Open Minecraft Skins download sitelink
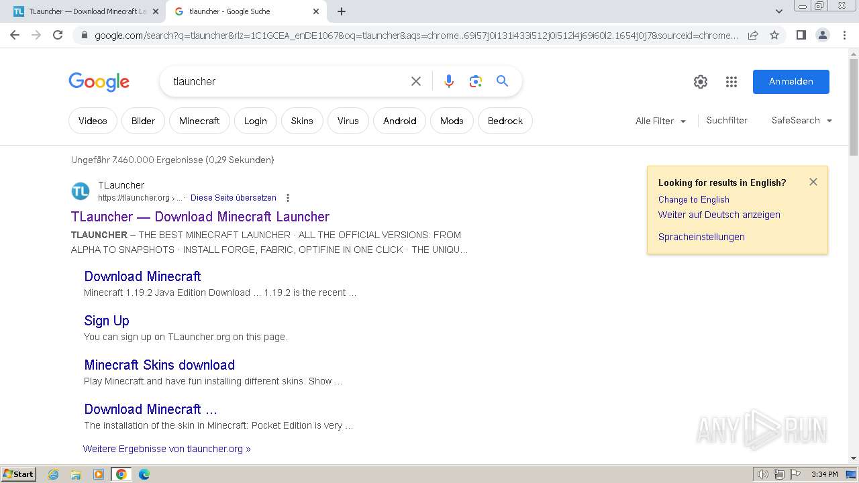Screen dimensions: 859x483 (x=159, y=365)
